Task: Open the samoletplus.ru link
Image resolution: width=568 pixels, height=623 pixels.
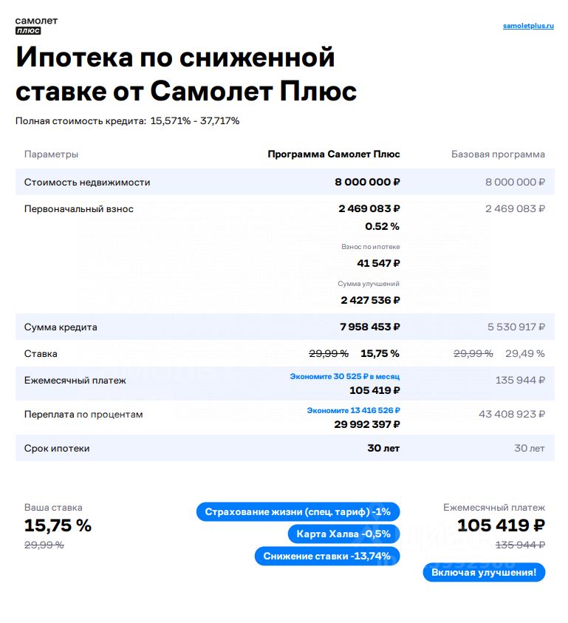Action: click(527, 26)
